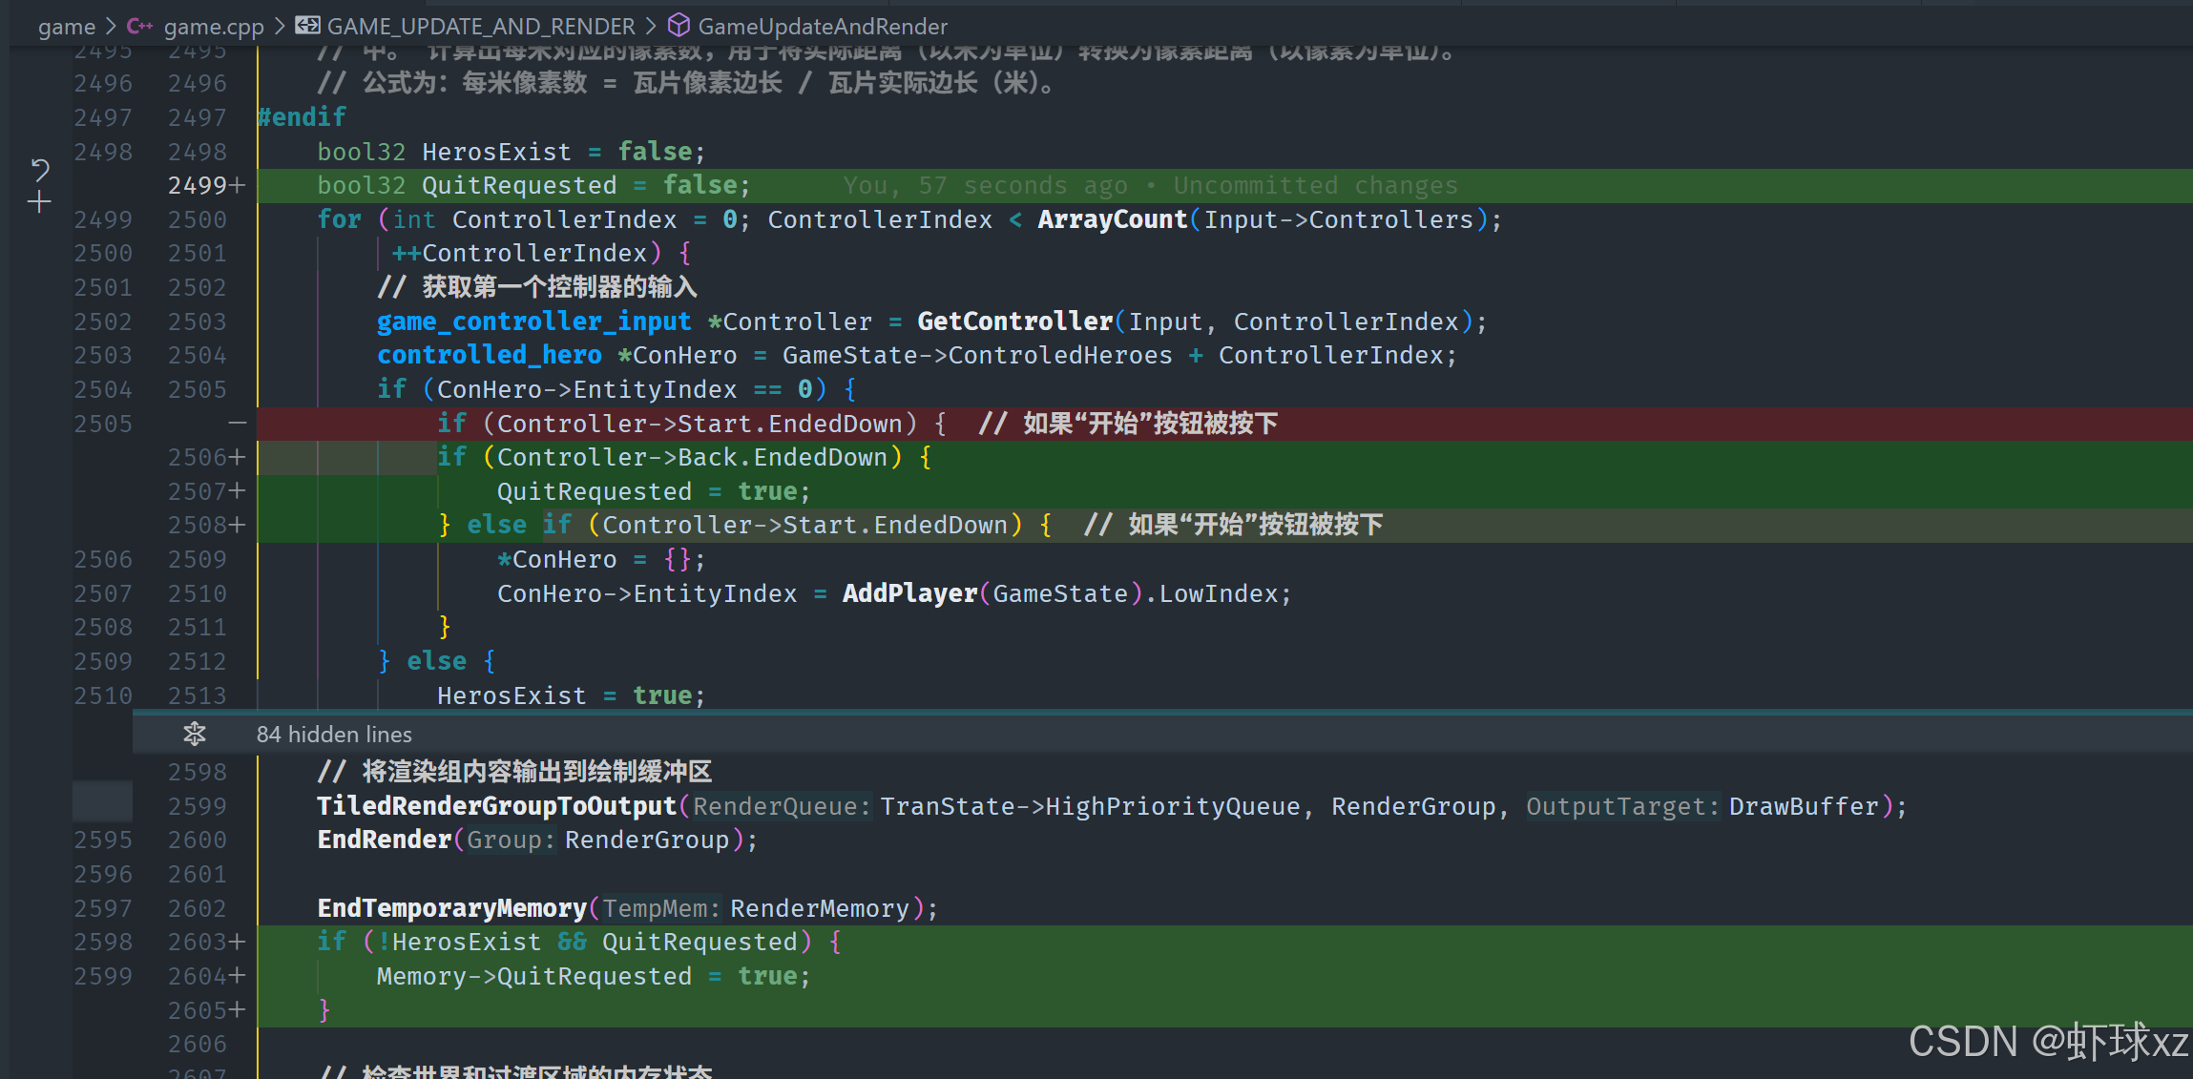Expand the chevron after the game breadcrumb
The height and width of the screenshot is (1079, 2193).
pyautogui.click(x=111, y=27)
